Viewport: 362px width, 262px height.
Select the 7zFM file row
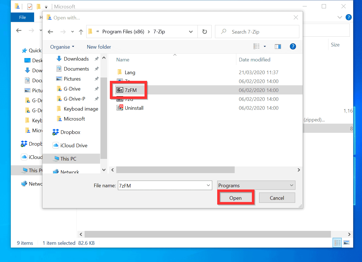click(x=209, y=90)
